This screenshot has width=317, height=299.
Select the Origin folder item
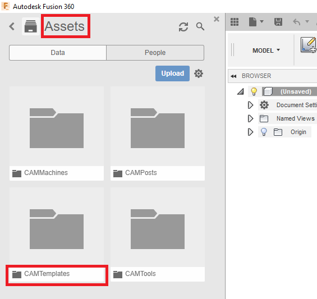pos(298,132)
